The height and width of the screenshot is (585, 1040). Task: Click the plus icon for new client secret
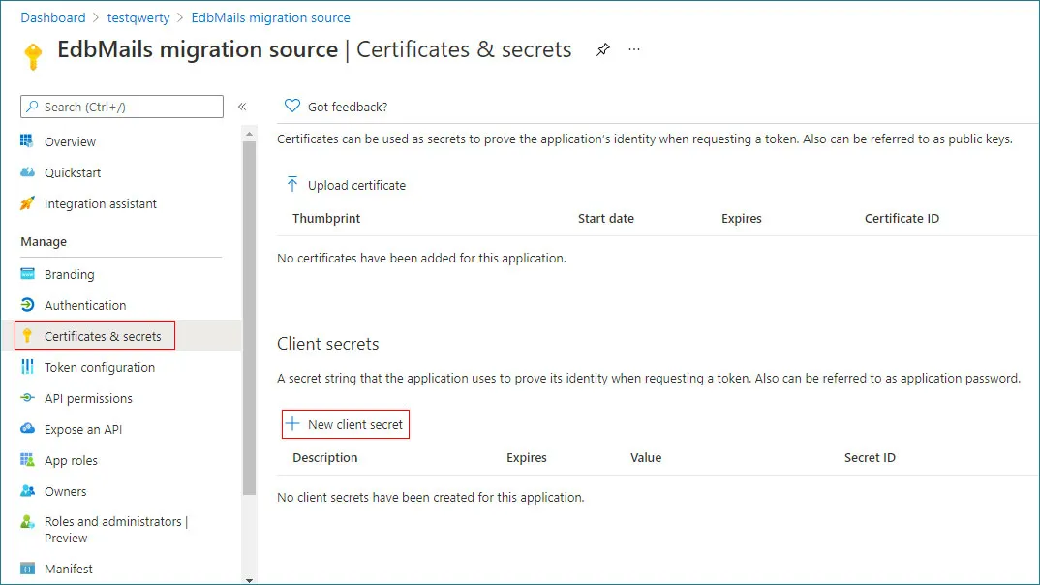click(292, 424)
